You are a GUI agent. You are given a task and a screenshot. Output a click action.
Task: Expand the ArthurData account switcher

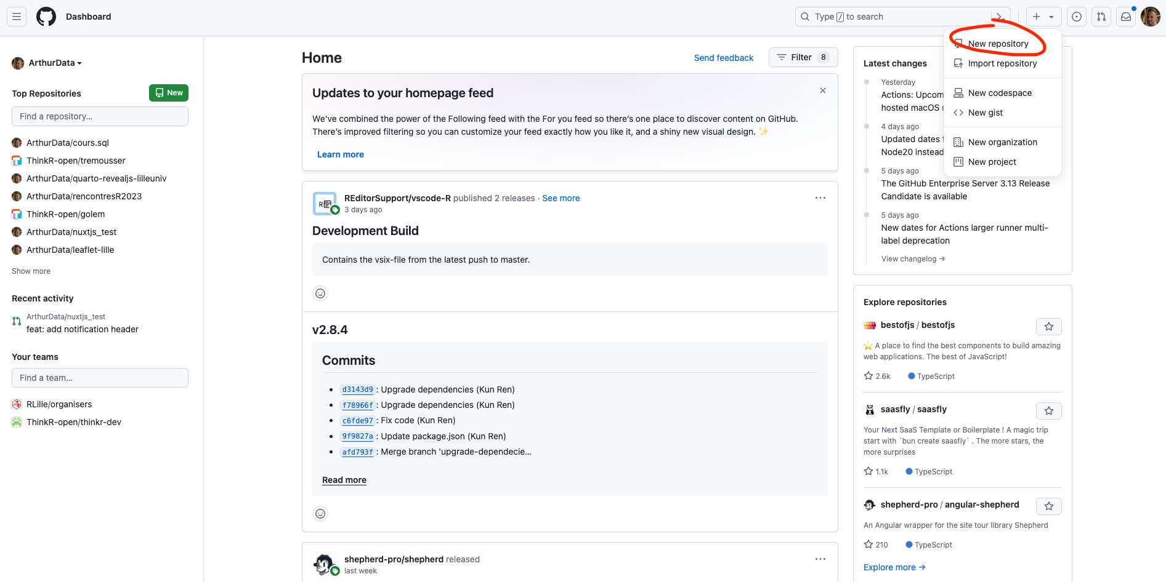click(x=47, y=63)
